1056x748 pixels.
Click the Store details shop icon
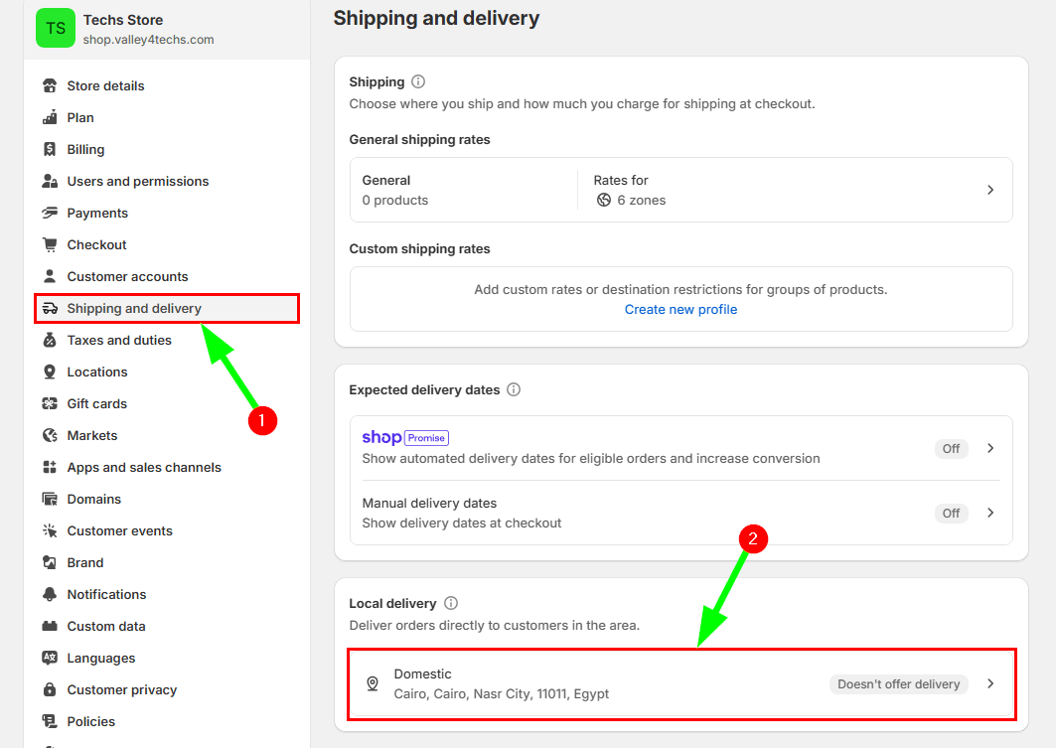(50, 86)
